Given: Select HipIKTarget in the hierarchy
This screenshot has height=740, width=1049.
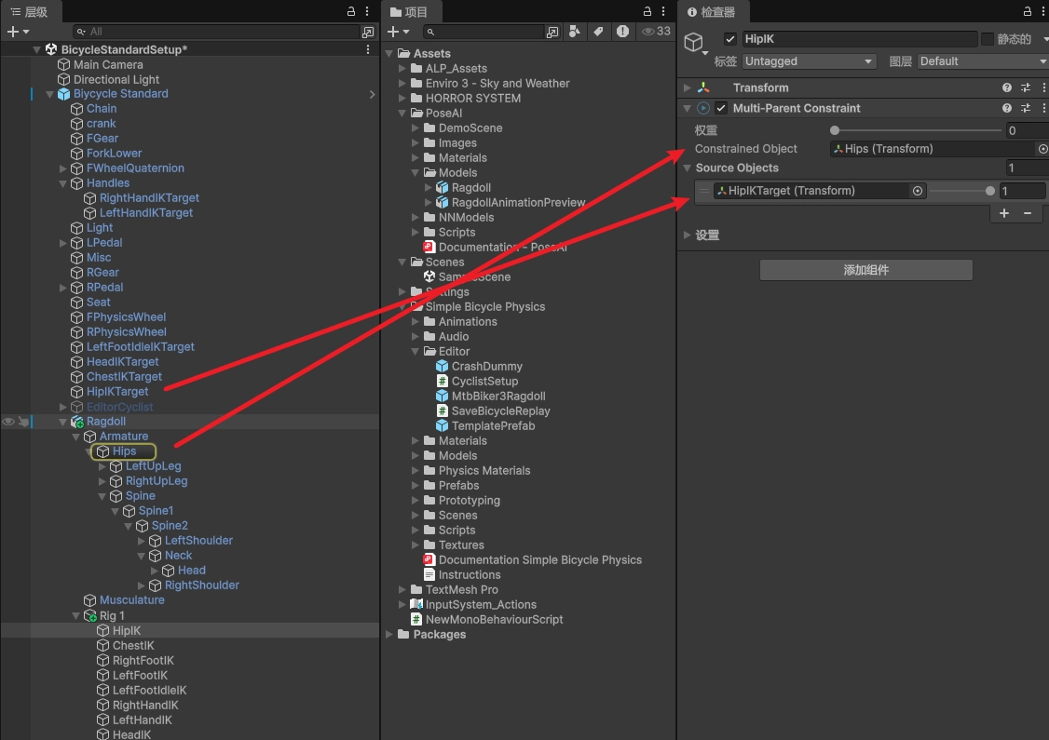Looking at the screenshot, I should [x=117, y=392].
